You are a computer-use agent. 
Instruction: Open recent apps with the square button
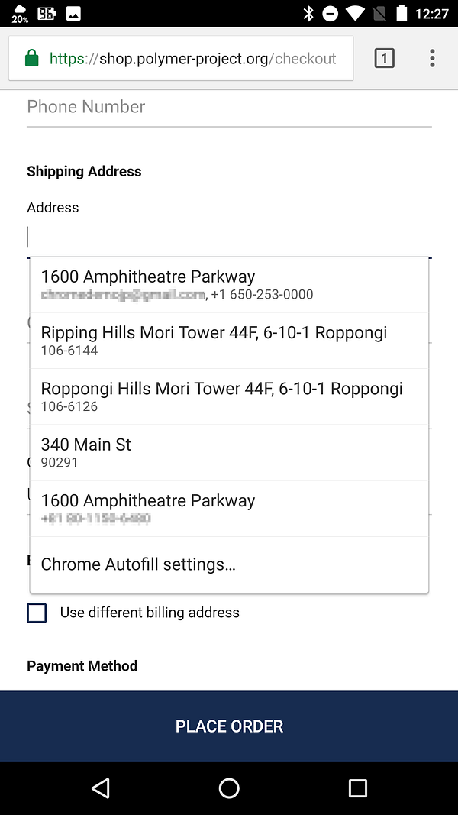(x=357, y=788)
